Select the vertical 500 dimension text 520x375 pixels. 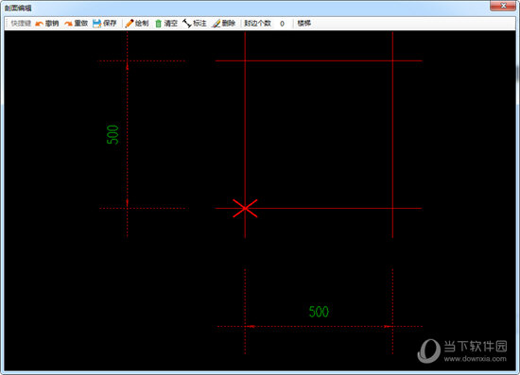[x=113, y=134]
